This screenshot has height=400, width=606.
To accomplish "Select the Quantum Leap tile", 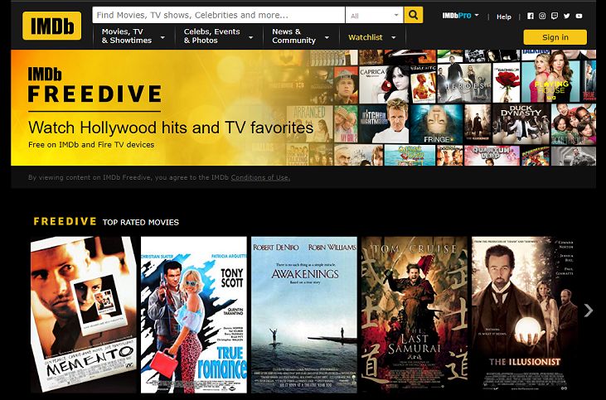I will tap(492, 155).
